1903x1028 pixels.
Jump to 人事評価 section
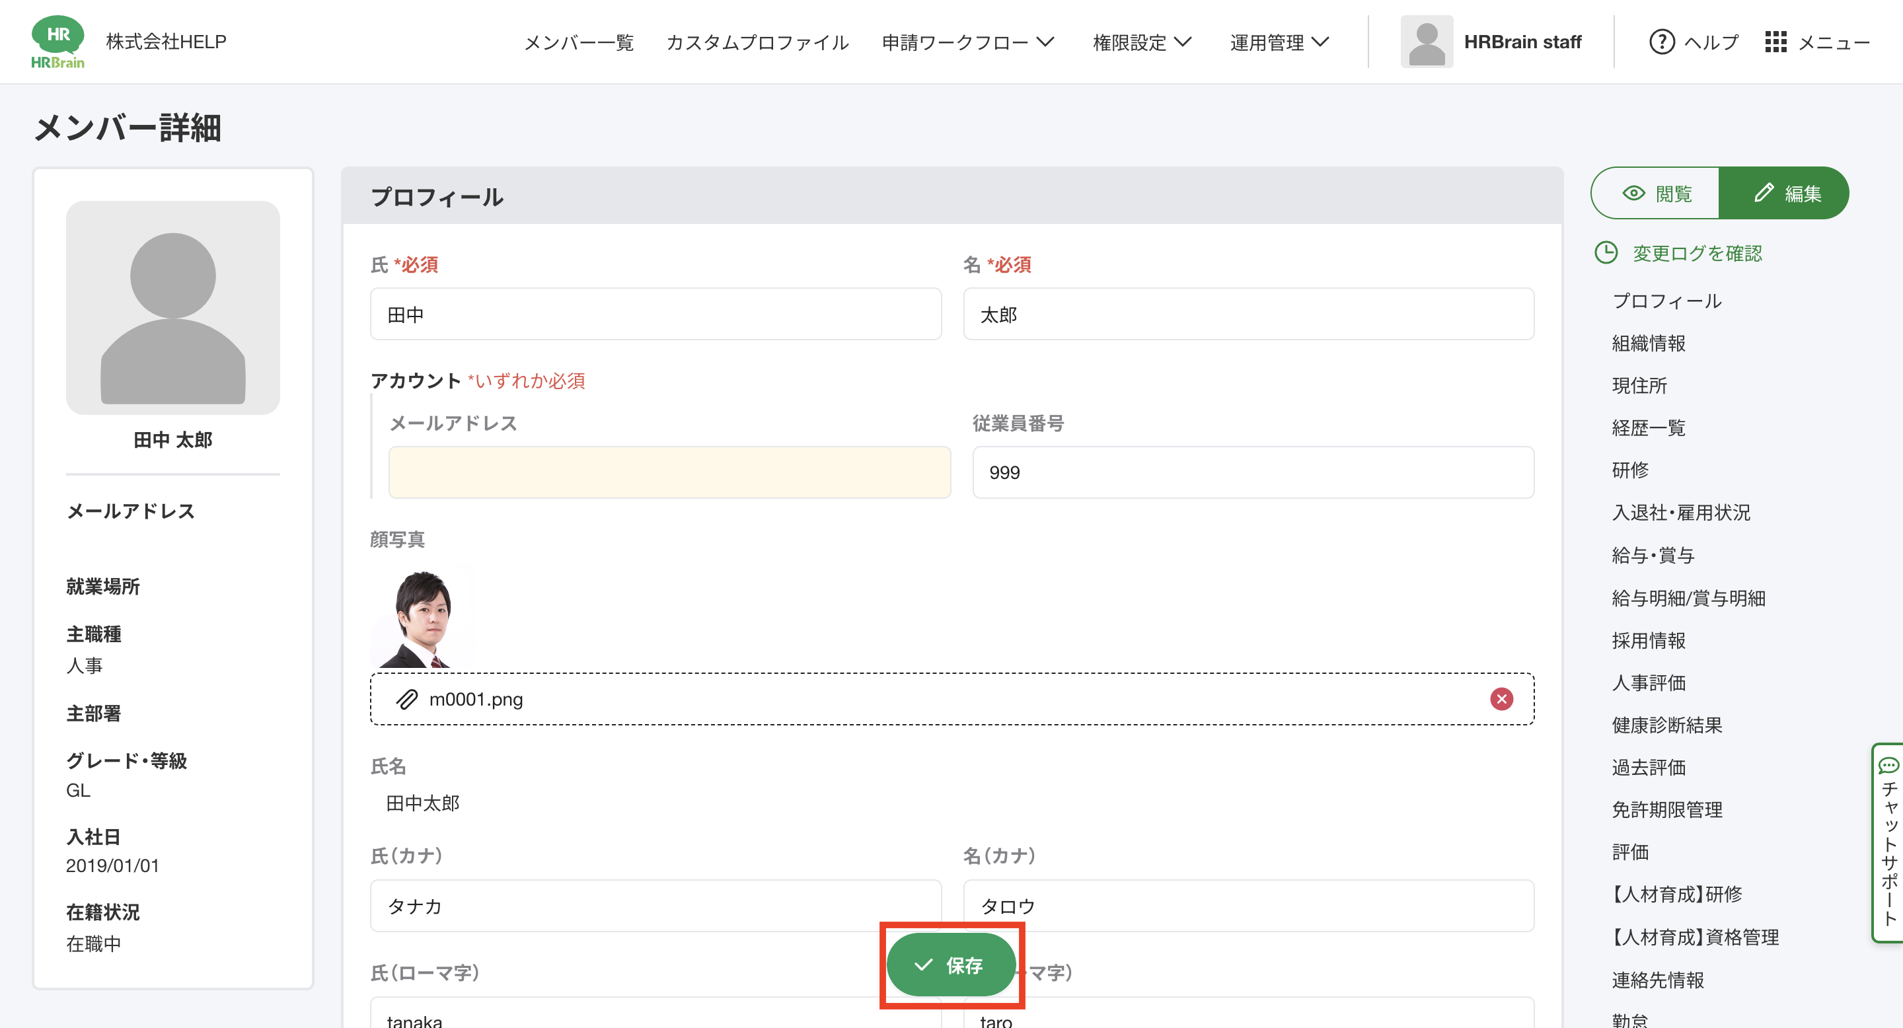click(1648, 682)
